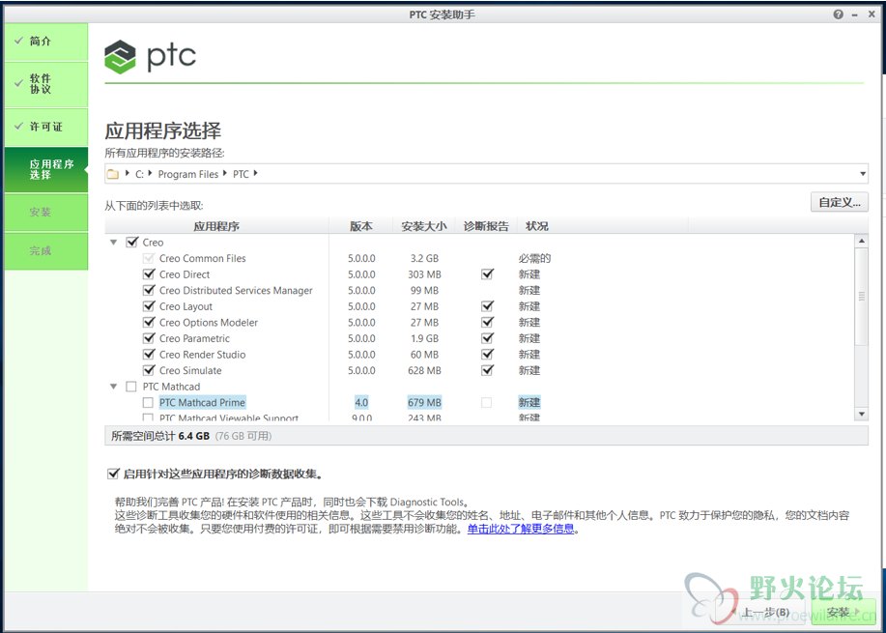The width and height of the screenshot is (886, 633).
Task: Click Program Files in install path
Action: (188, 174)
